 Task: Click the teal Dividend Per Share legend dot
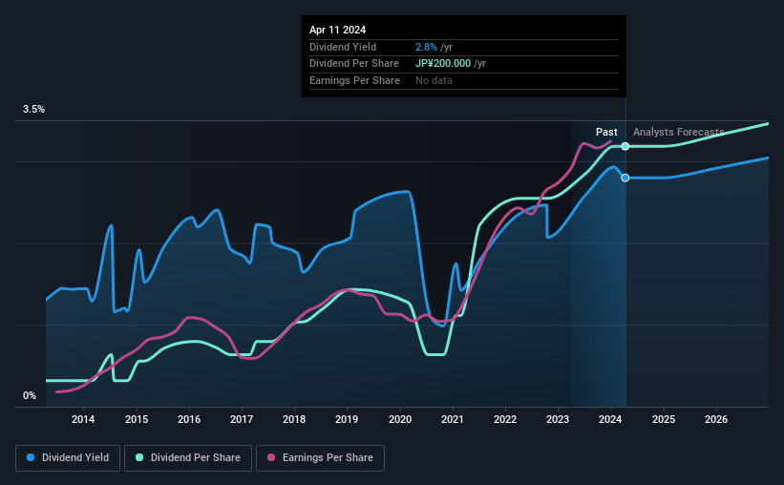(139, 457)
